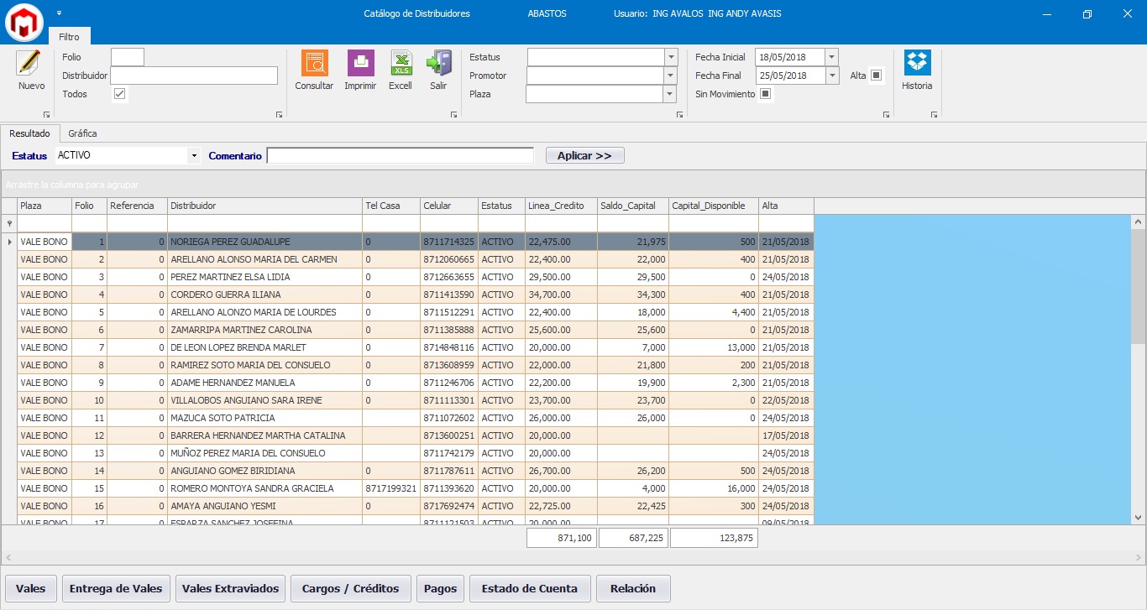Screen dimensions: 1147x610
Task: Click the red M application logo
Action: click(24, 21)
